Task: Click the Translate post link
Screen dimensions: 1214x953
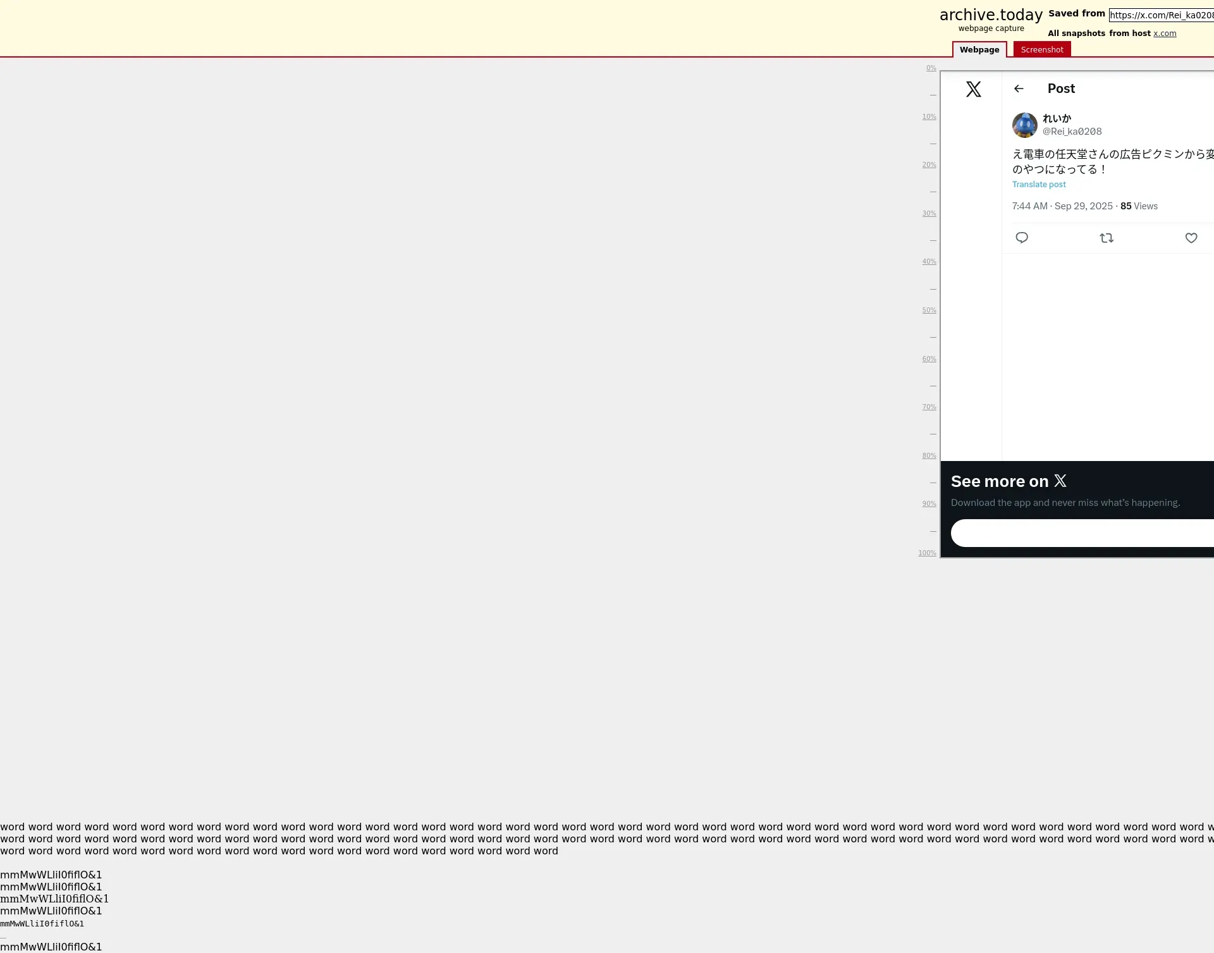Action: (x=1039, y=185)
